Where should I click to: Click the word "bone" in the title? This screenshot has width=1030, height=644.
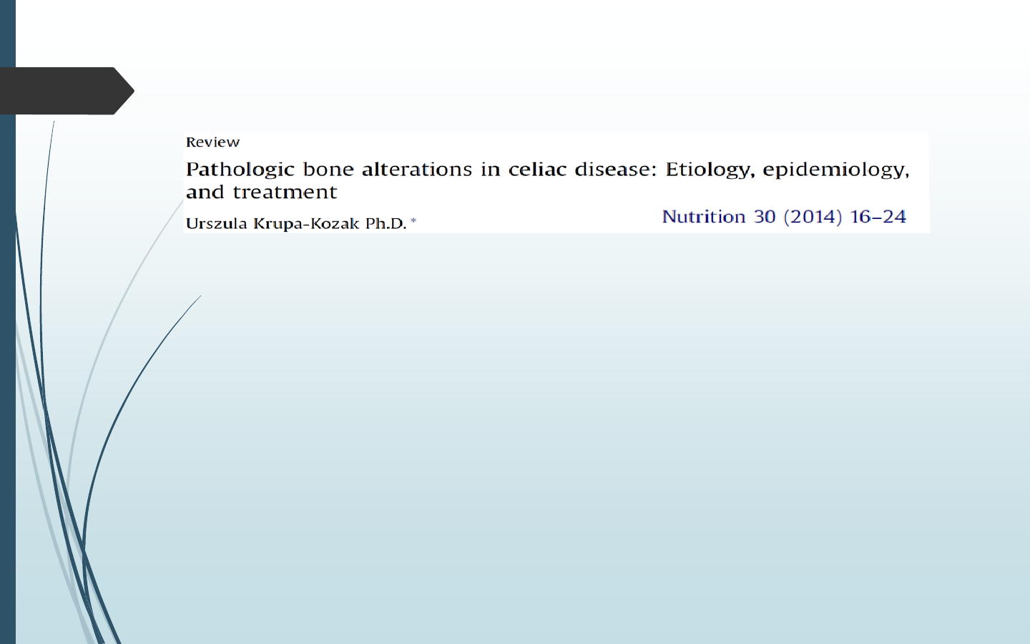[328, 170]
